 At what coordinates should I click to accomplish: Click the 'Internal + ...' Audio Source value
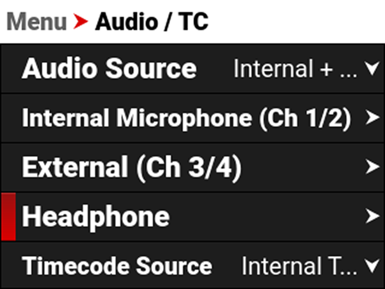coord(295,69)
